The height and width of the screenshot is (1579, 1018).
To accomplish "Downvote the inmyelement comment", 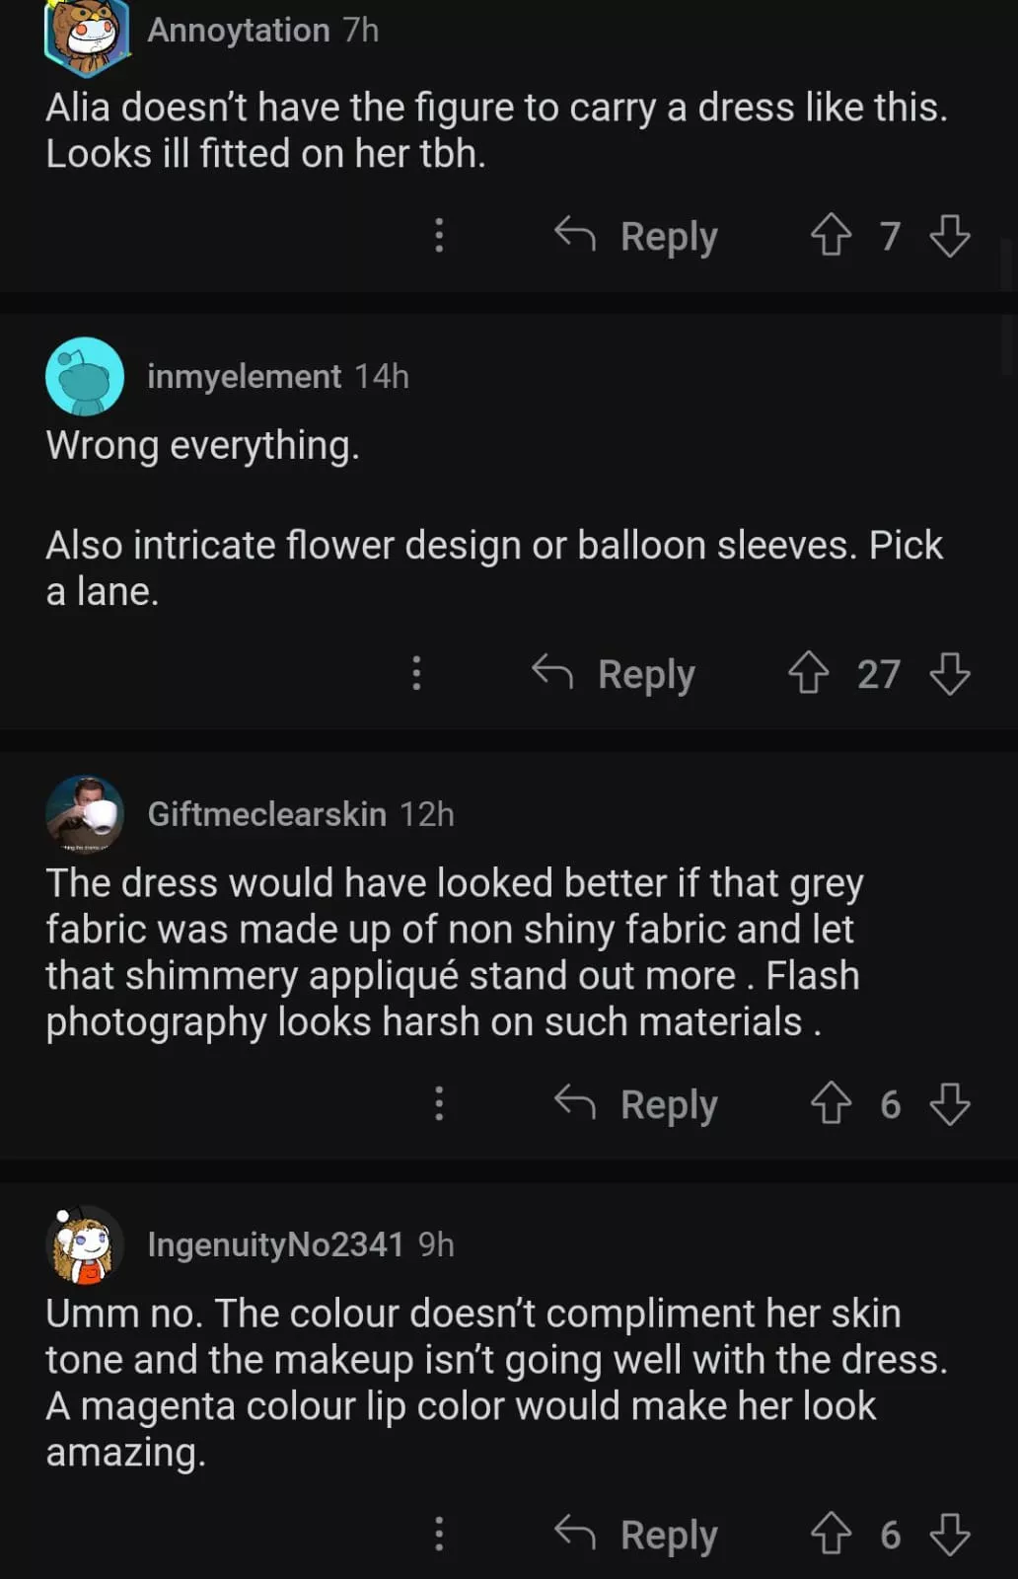I will (950, 674).
